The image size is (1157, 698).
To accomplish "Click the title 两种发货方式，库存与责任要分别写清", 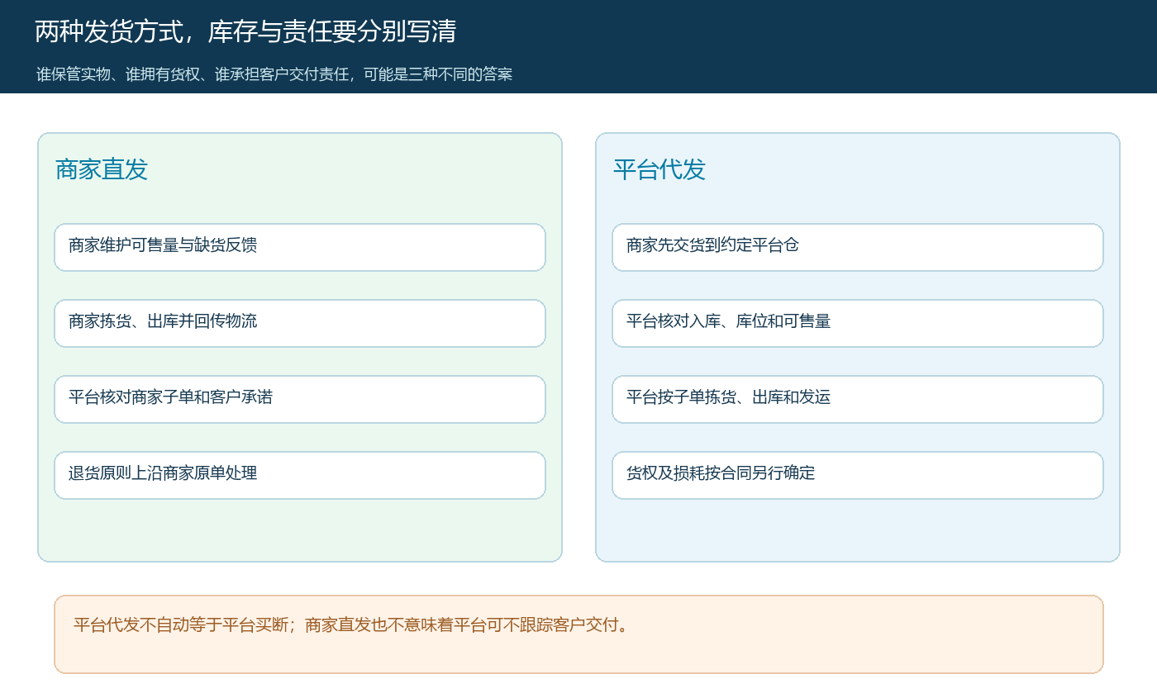I will [245, 31].
